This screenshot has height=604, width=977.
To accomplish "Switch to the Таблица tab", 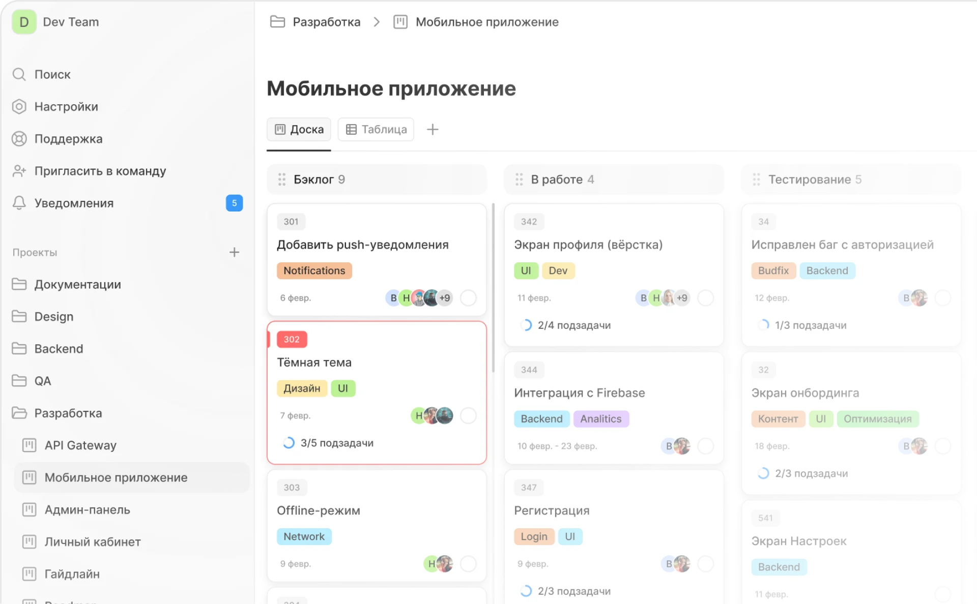I will [376, 130].
